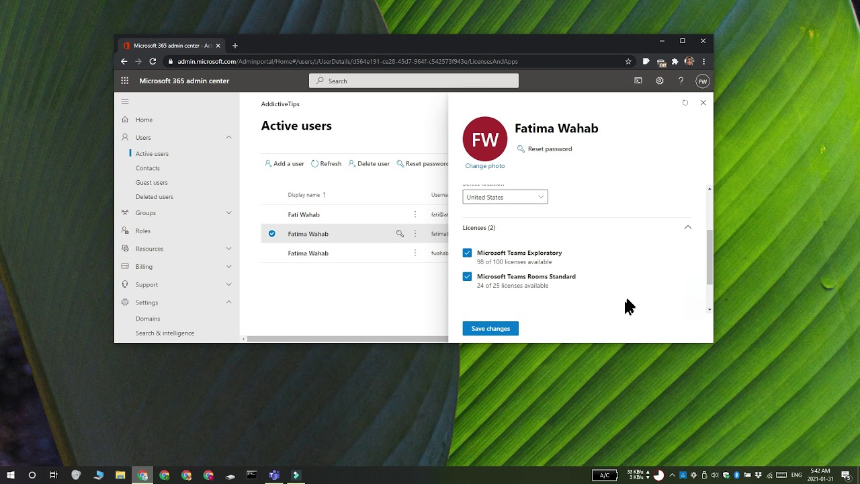Image resolution: width=860 pixels, height=484 pixels.
Task: Uncheck Microsoft Teams Exploratory license
Action: tap(467, 253)
